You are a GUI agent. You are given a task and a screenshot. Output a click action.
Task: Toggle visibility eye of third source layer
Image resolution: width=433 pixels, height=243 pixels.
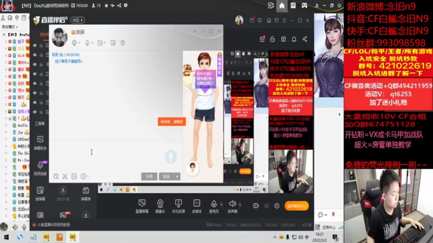[35, 64]
